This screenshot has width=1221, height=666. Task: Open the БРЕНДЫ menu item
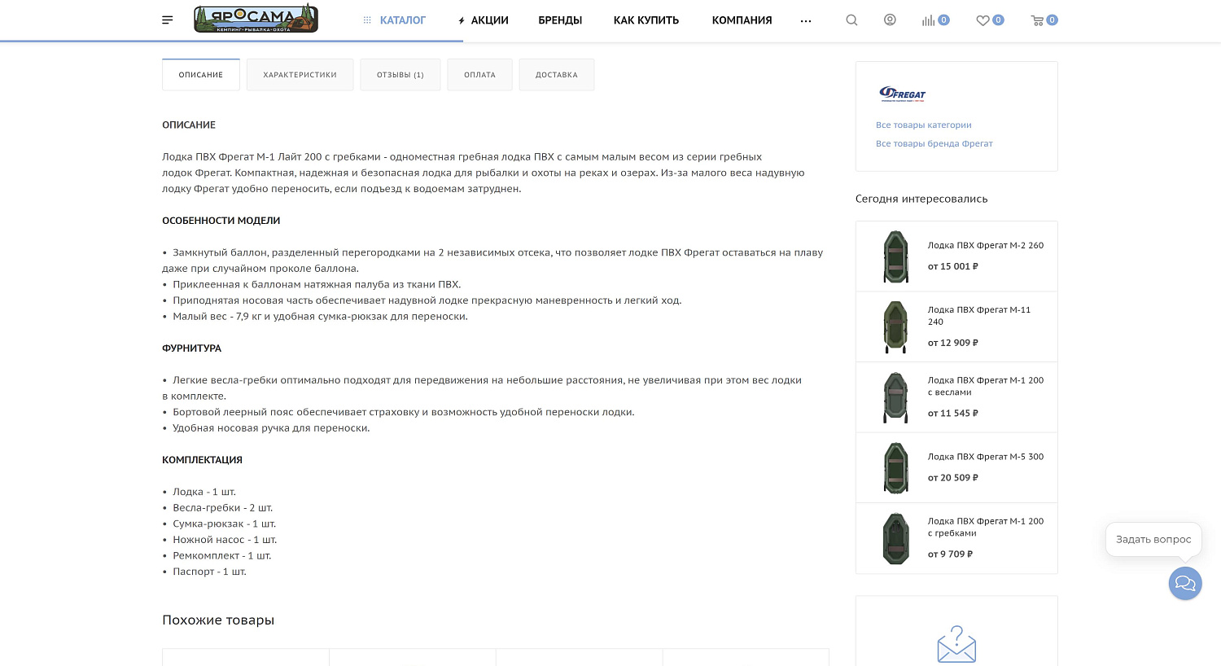pos(560,20)
